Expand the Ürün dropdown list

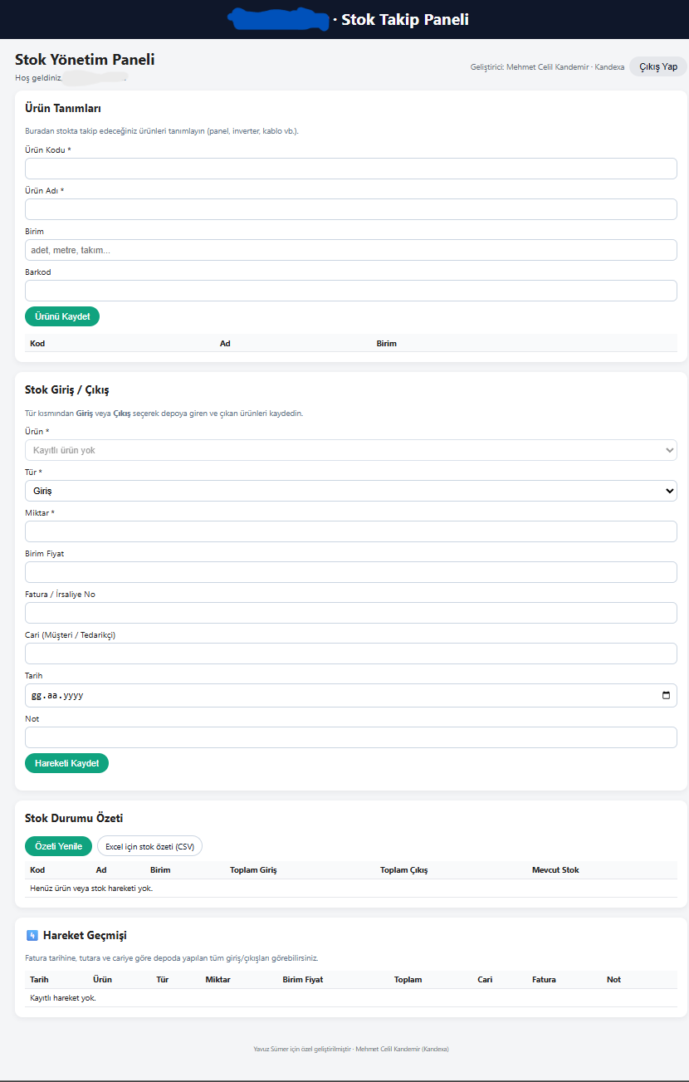click(350, 450)
